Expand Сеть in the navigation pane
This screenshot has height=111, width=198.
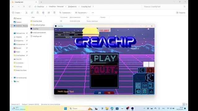[x=12, y=81]
